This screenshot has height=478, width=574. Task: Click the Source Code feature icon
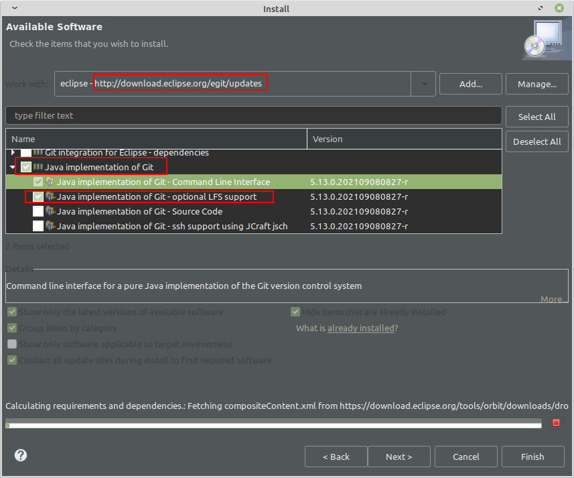coord(50,211)
